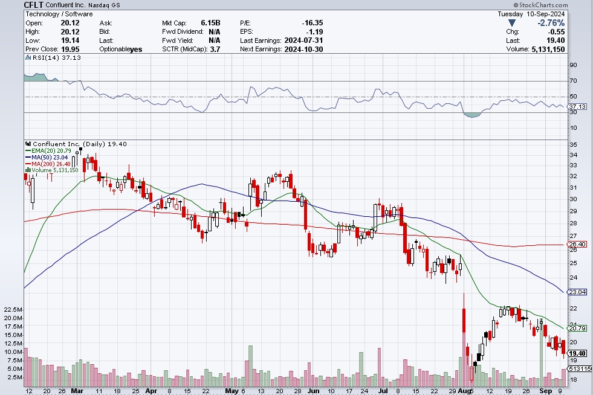Click the RSI(14) panel chart icon

click(x=28, y=57)
